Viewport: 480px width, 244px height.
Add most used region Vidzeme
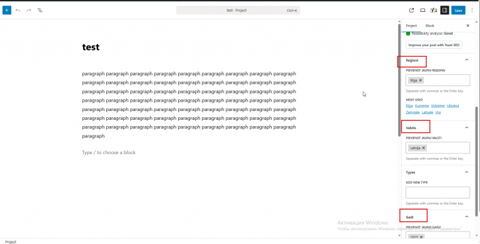[x=437, y=105]
